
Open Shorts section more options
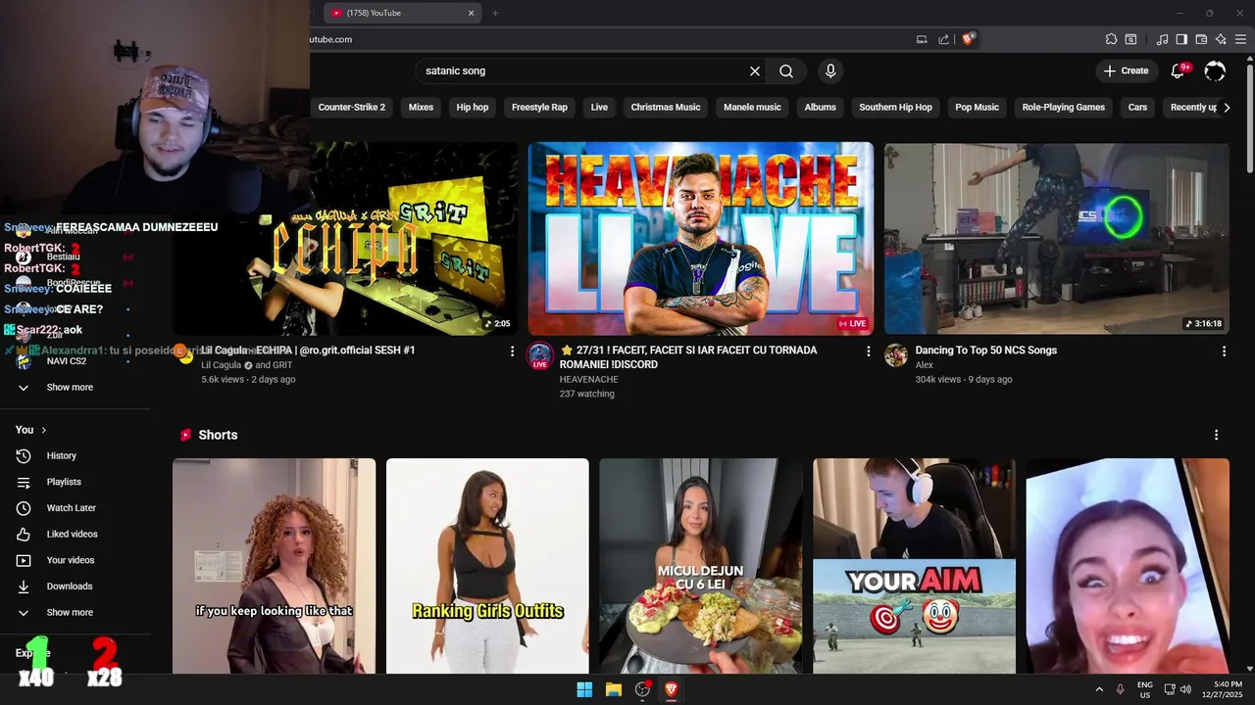point(1216,435)
